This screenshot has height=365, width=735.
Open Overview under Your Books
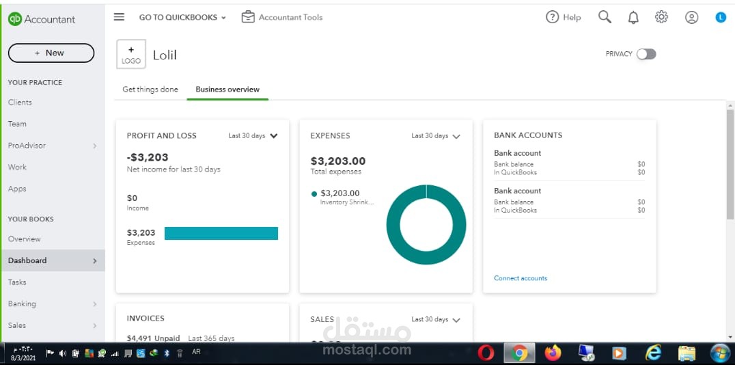(x=25, y=239)
